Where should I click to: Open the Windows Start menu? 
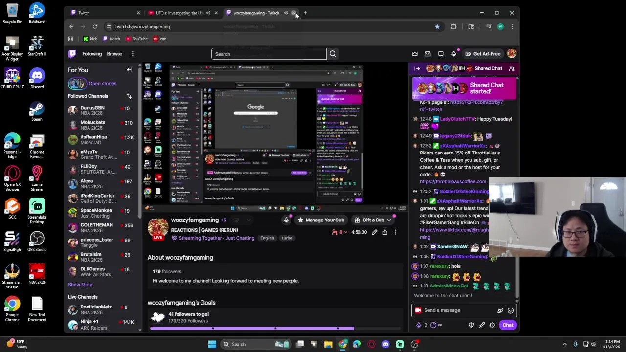(x=212, y=344)
